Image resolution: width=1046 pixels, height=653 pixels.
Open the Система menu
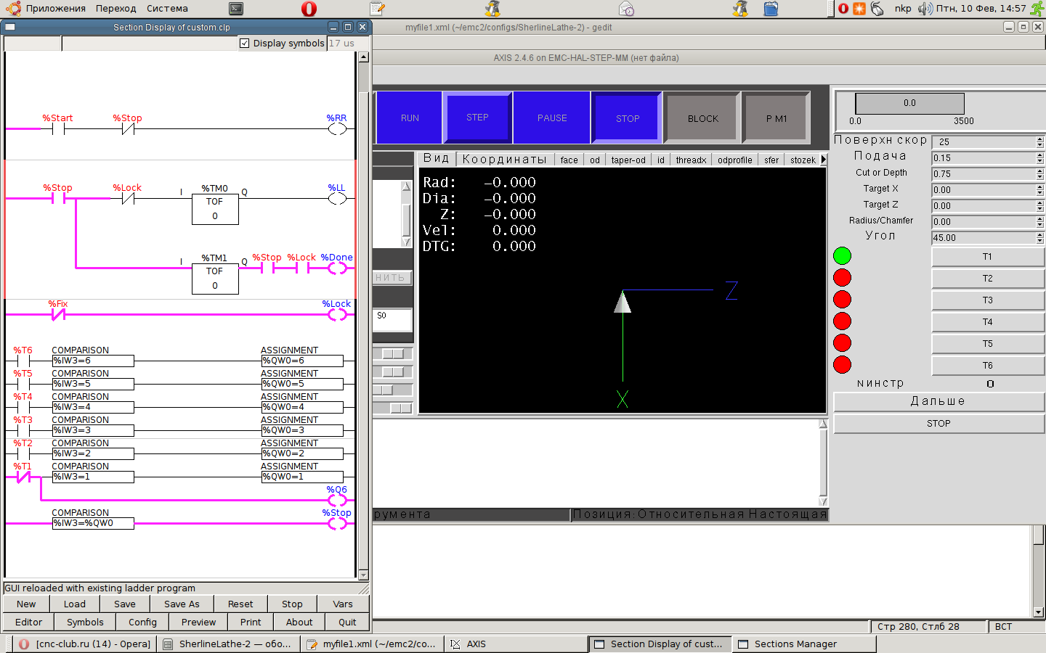167,9
